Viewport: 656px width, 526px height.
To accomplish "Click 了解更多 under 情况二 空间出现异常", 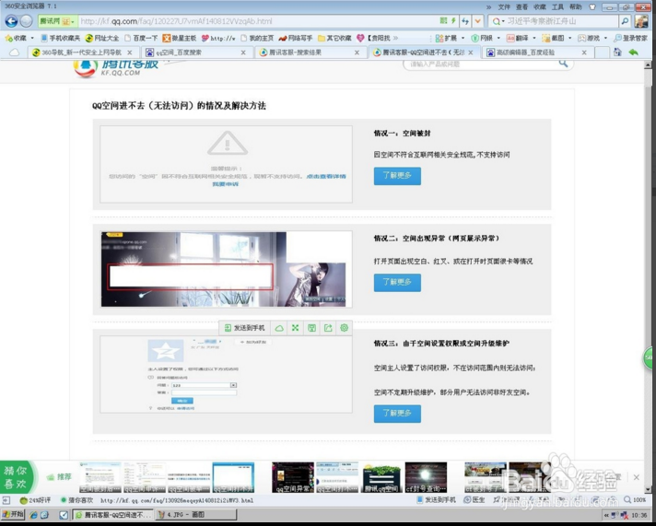I will [x=397, y=283].
